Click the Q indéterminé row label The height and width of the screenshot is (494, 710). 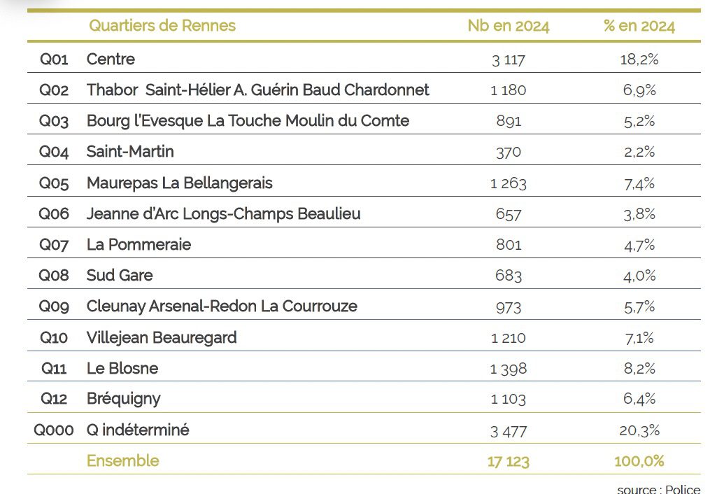coord(138,430)
